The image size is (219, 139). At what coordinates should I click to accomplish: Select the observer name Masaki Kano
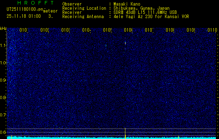127,4
